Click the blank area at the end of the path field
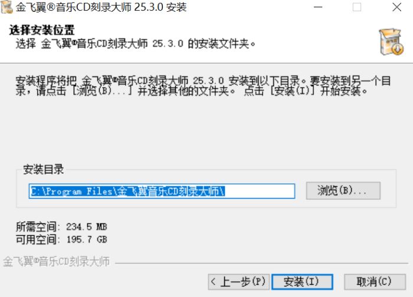The height and width of the screenshot is (297, 413). pos(260,192)
